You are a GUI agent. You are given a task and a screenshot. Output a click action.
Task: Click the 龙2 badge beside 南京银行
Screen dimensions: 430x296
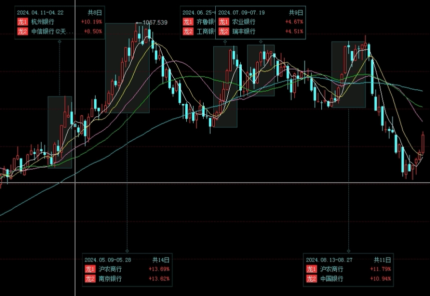[90, 278]
